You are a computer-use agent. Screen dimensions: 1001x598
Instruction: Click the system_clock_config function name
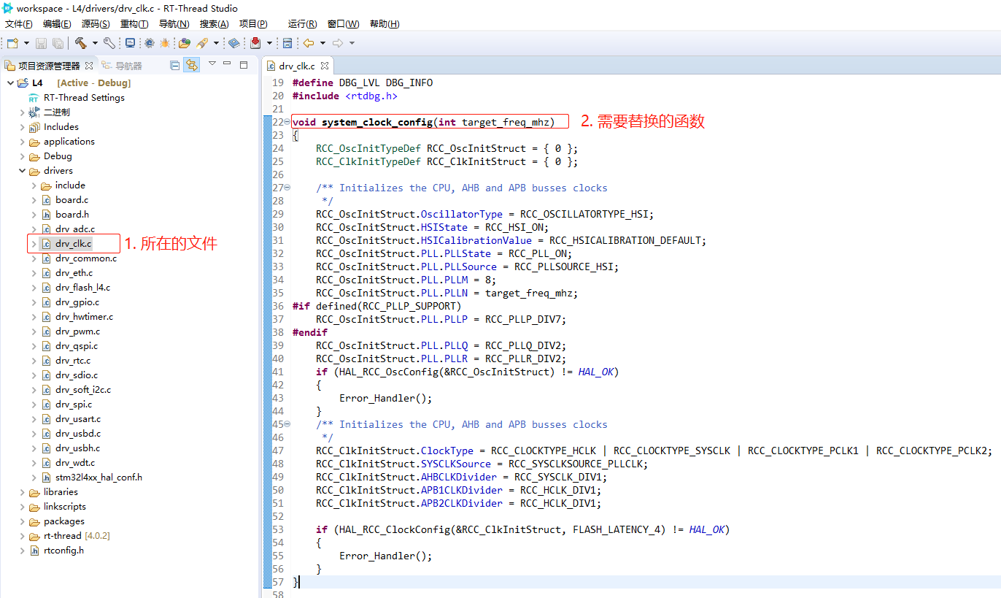pyautogui.click(x=377, y=122)
